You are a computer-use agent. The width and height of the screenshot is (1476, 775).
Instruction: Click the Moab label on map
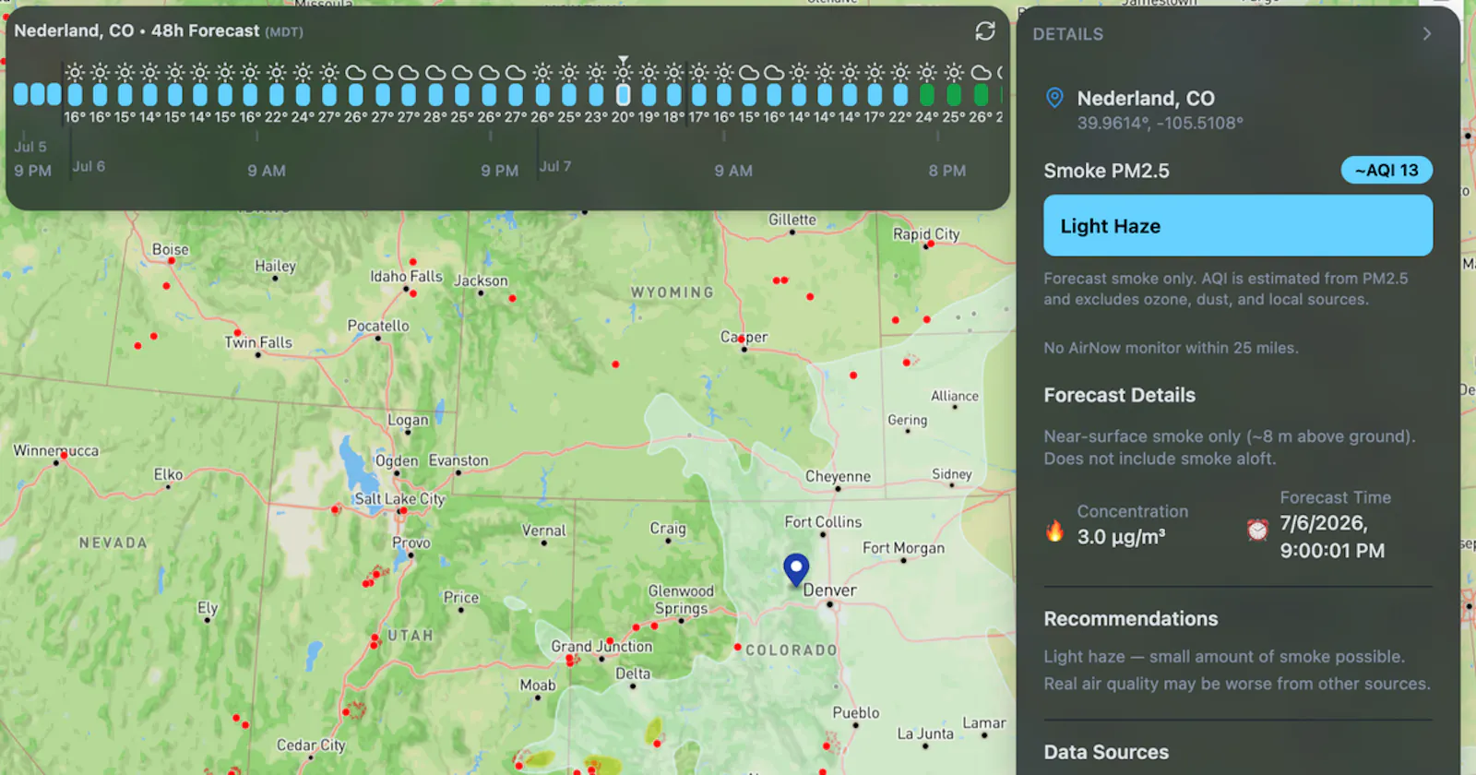click(x=538, y=686)
